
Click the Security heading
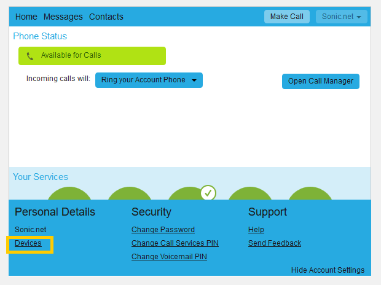(x=151, y=212)
